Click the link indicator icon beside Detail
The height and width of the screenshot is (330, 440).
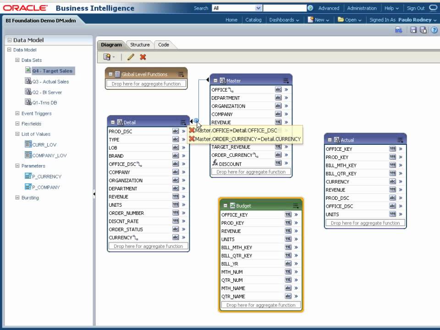pyautogui.click(x=196, y=121)
